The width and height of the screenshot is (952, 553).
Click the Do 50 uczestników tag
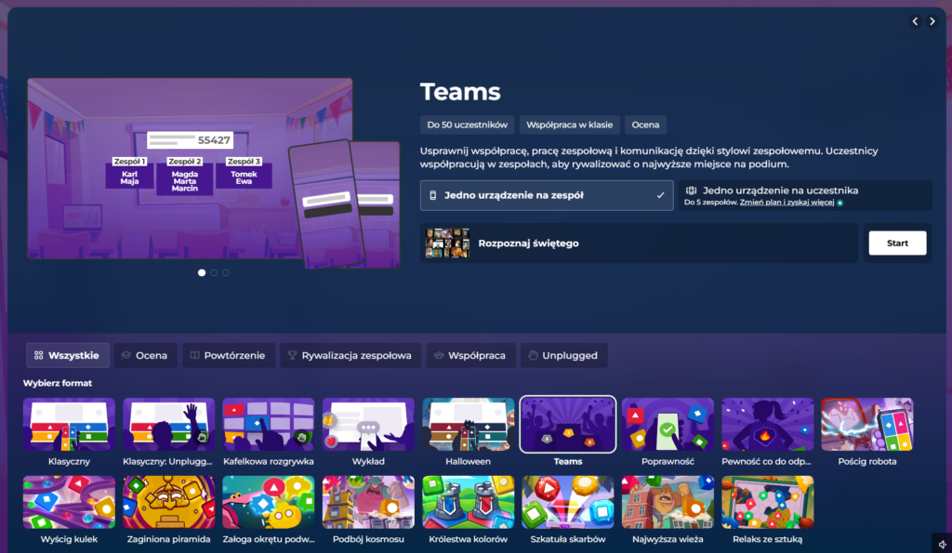tap(467, 125)
